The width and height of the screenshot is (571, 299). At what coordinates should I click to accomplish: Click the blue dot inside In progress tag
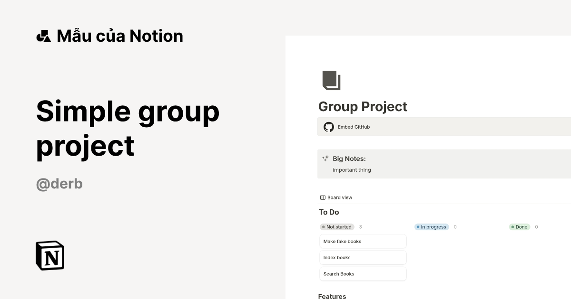[x=418, y=227]
